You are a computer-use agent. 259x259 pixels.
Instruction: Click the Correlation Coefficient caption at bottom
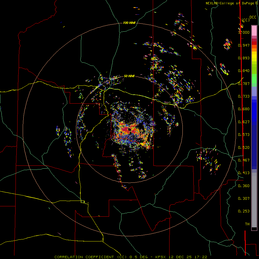tap(131, 257)
